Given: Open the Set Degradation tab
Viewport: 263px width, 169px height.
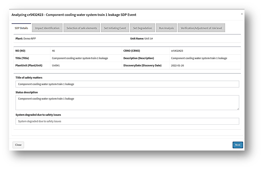Looking at the screenshot, I should [143, 28].
